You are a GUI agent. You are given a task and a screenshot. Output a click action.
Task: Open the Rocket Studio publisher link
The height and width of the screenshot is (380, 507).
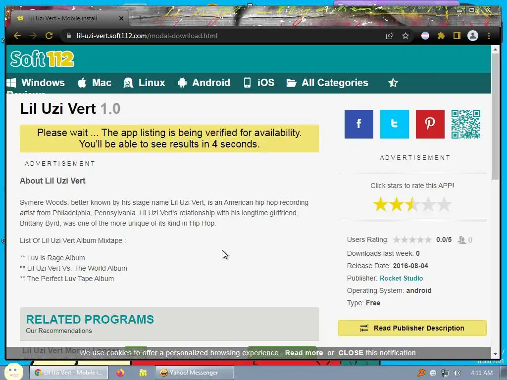click(401, 278)
